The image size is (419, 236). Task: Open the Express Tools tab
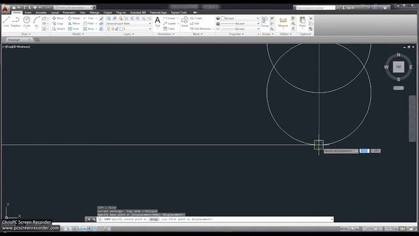(x=179, y=12)
